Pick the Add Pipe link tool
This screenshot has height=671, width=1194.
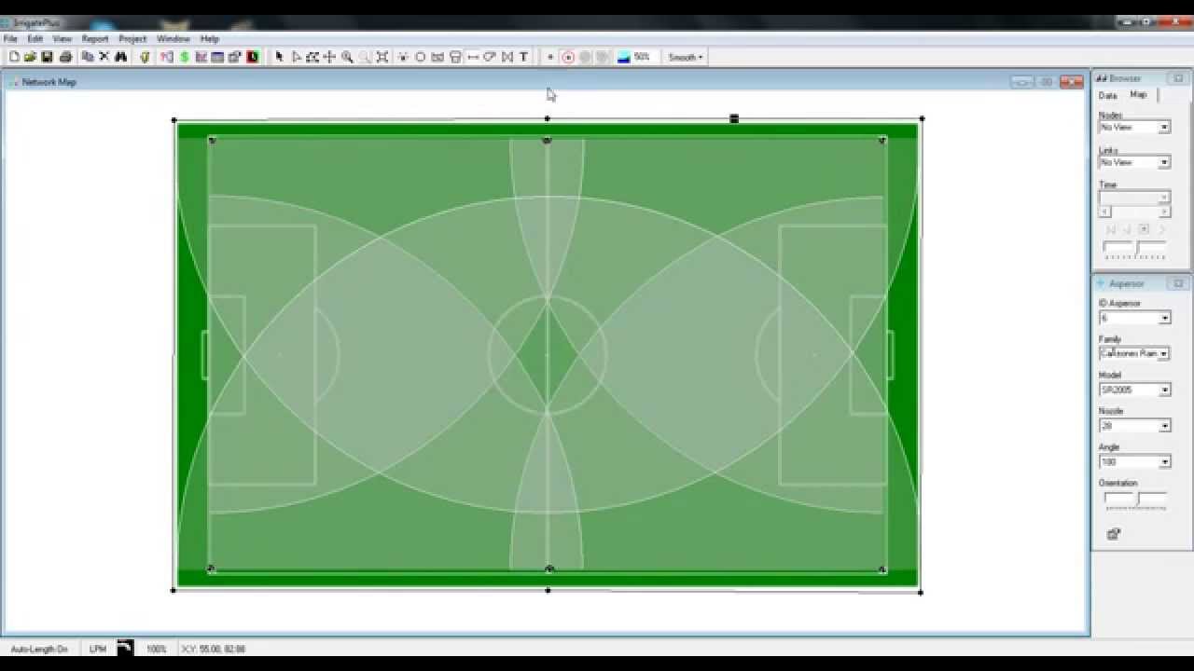(473, 57)
